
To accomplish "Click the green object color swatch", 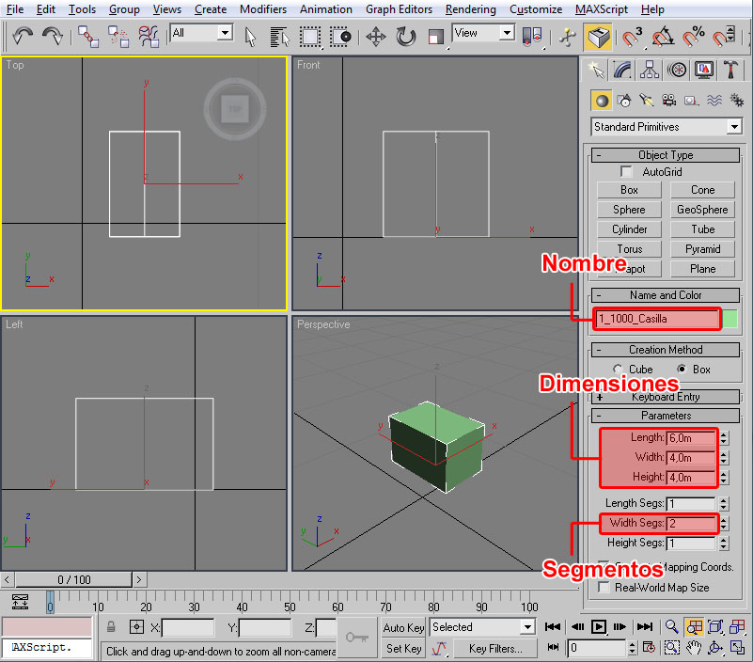I will pyautogui.click(x=730, y=319).
